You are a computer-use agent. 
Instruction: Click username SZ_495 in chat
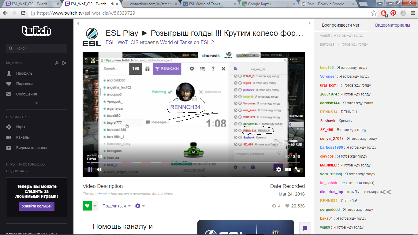click(327, 130)
